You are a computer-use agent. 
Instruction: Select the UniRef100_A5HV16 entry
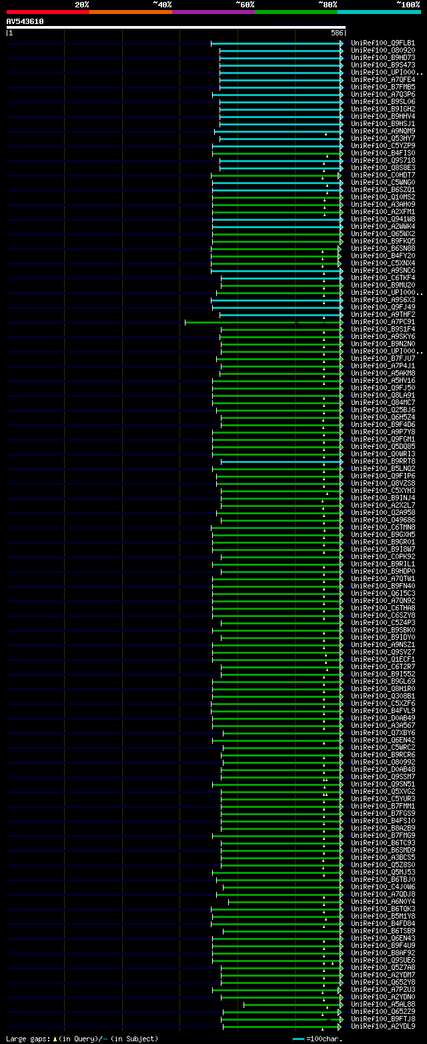click(383, 380)
